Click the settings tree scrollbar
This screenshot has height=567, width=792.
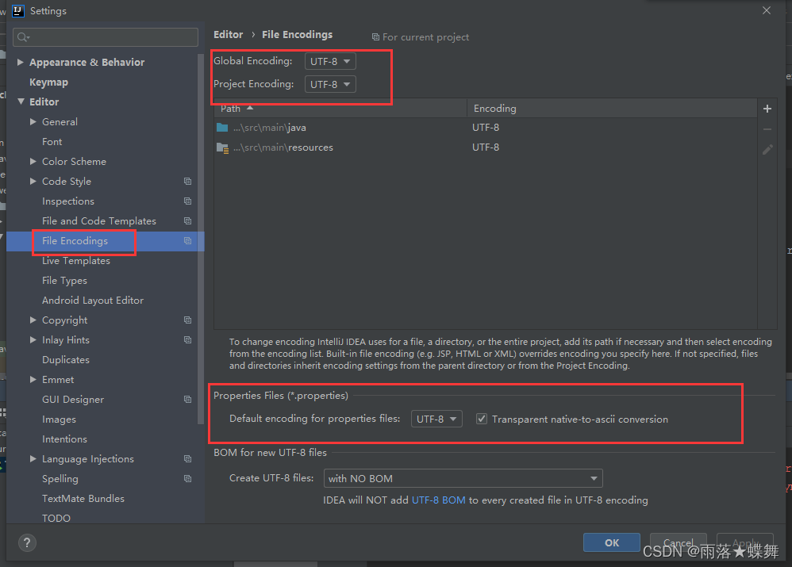[x=201, y=237]
